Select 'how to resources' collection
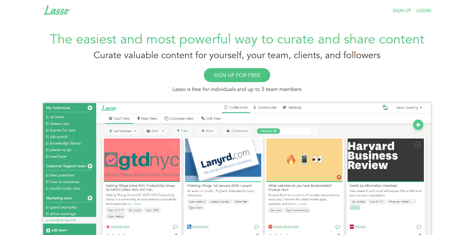 coord(65,182)
